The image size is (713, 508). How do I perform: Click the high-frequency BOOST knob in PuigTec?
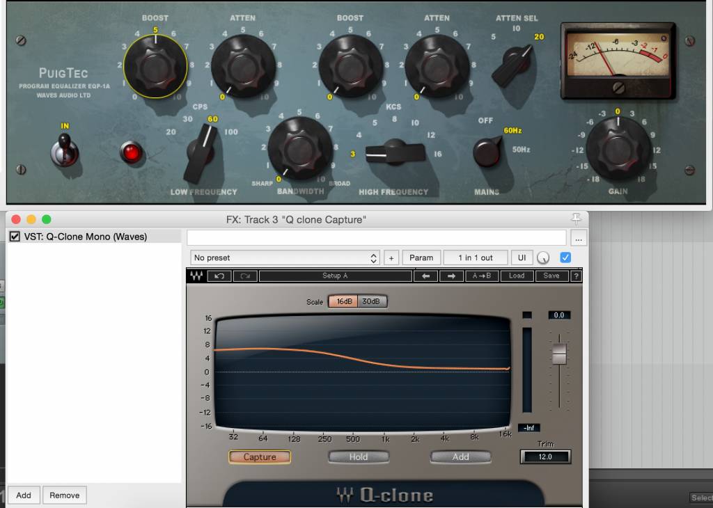coord(350,66)
